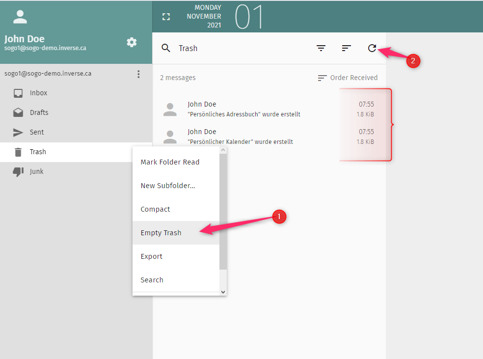The height and width of the screenshot is (359, 483).
Task: Open the filter messages icon
Action: point(321,48)
